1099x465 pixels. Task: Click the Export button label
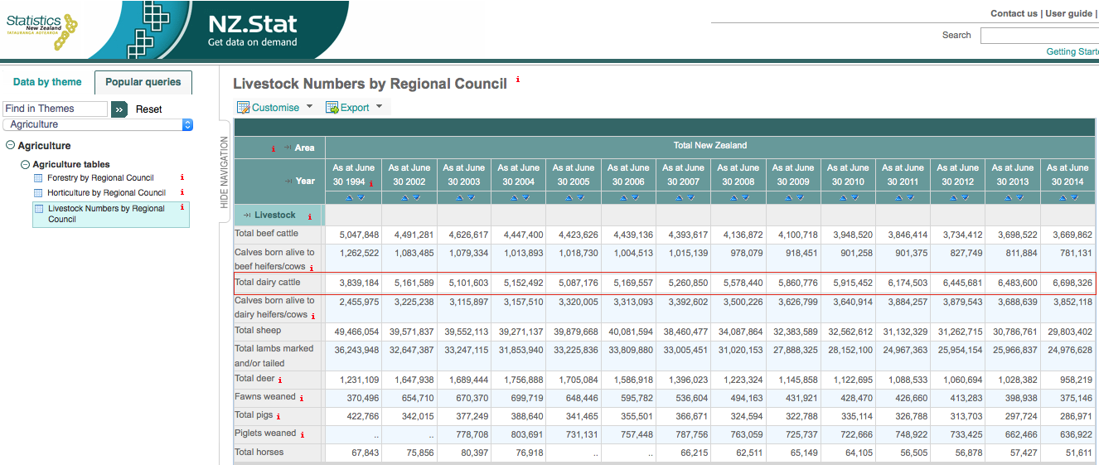[355, 108]
